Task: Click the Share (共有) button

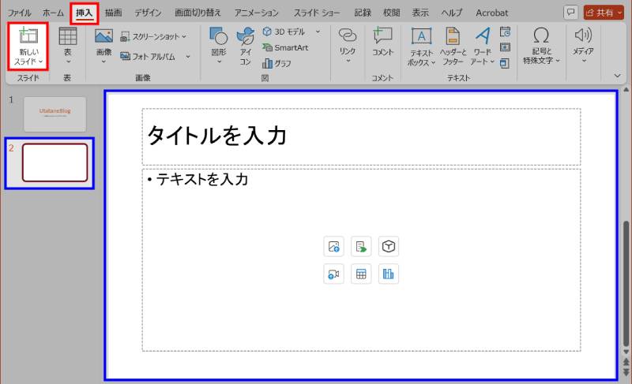Action: click(x=600, y=13)
